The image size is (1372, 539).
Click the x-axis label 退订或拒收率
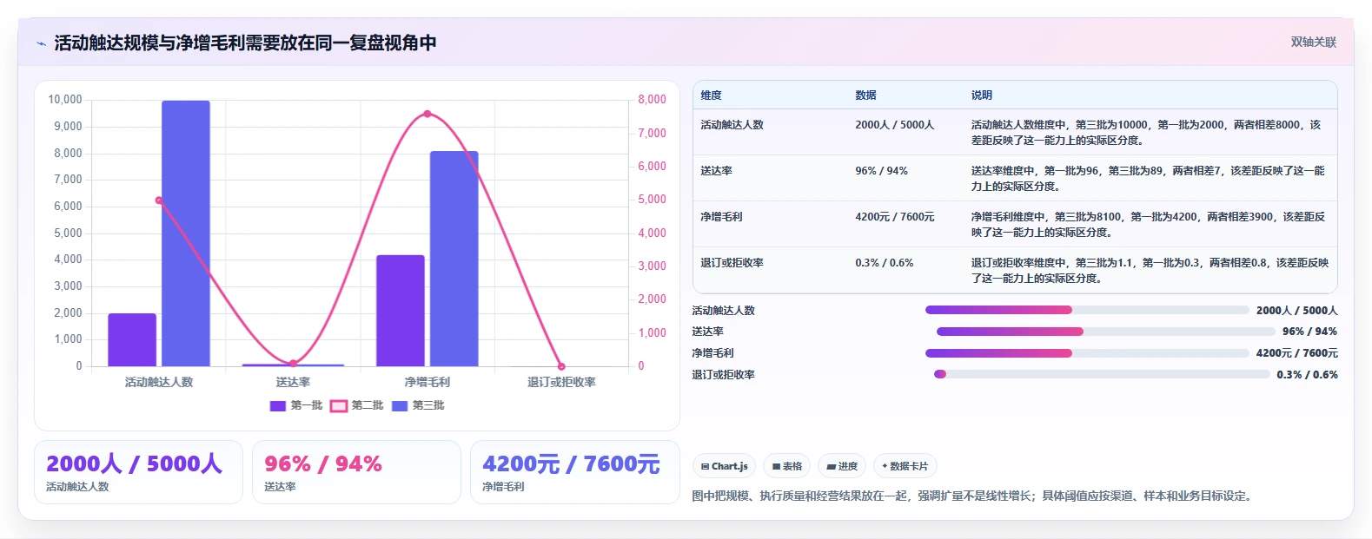(x=561, y=382)
